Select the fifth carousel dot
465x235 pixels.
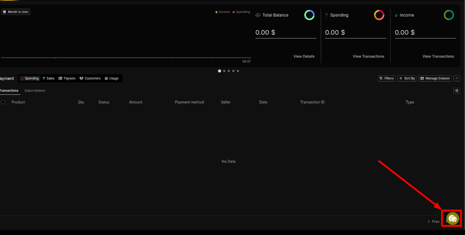pyautogui.click(x=238, y=71)
